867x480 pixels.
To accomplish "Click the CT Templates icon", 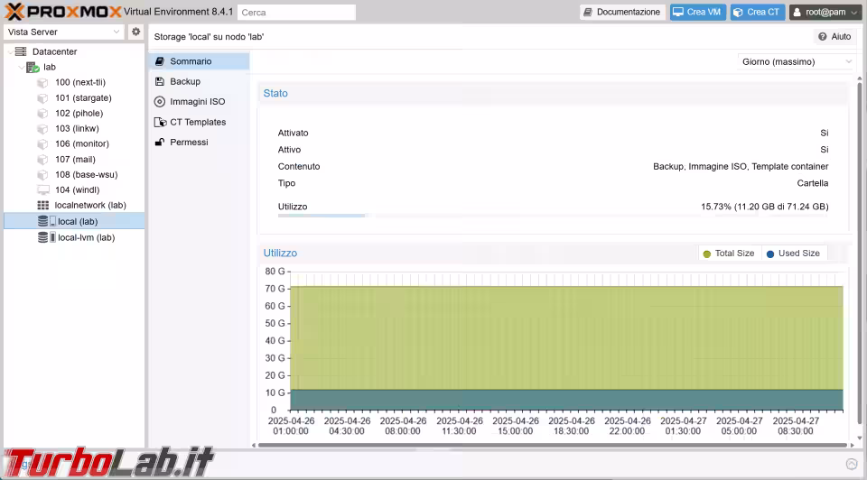I will coord(160,122).
